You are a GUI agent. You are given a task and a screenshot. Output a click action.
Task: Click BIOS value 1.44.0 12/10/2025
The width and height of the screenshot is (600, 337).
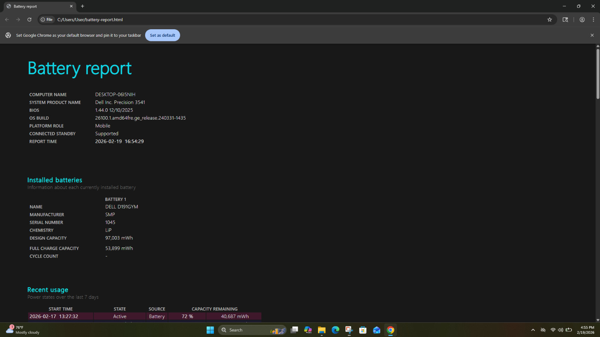point(114,110)
